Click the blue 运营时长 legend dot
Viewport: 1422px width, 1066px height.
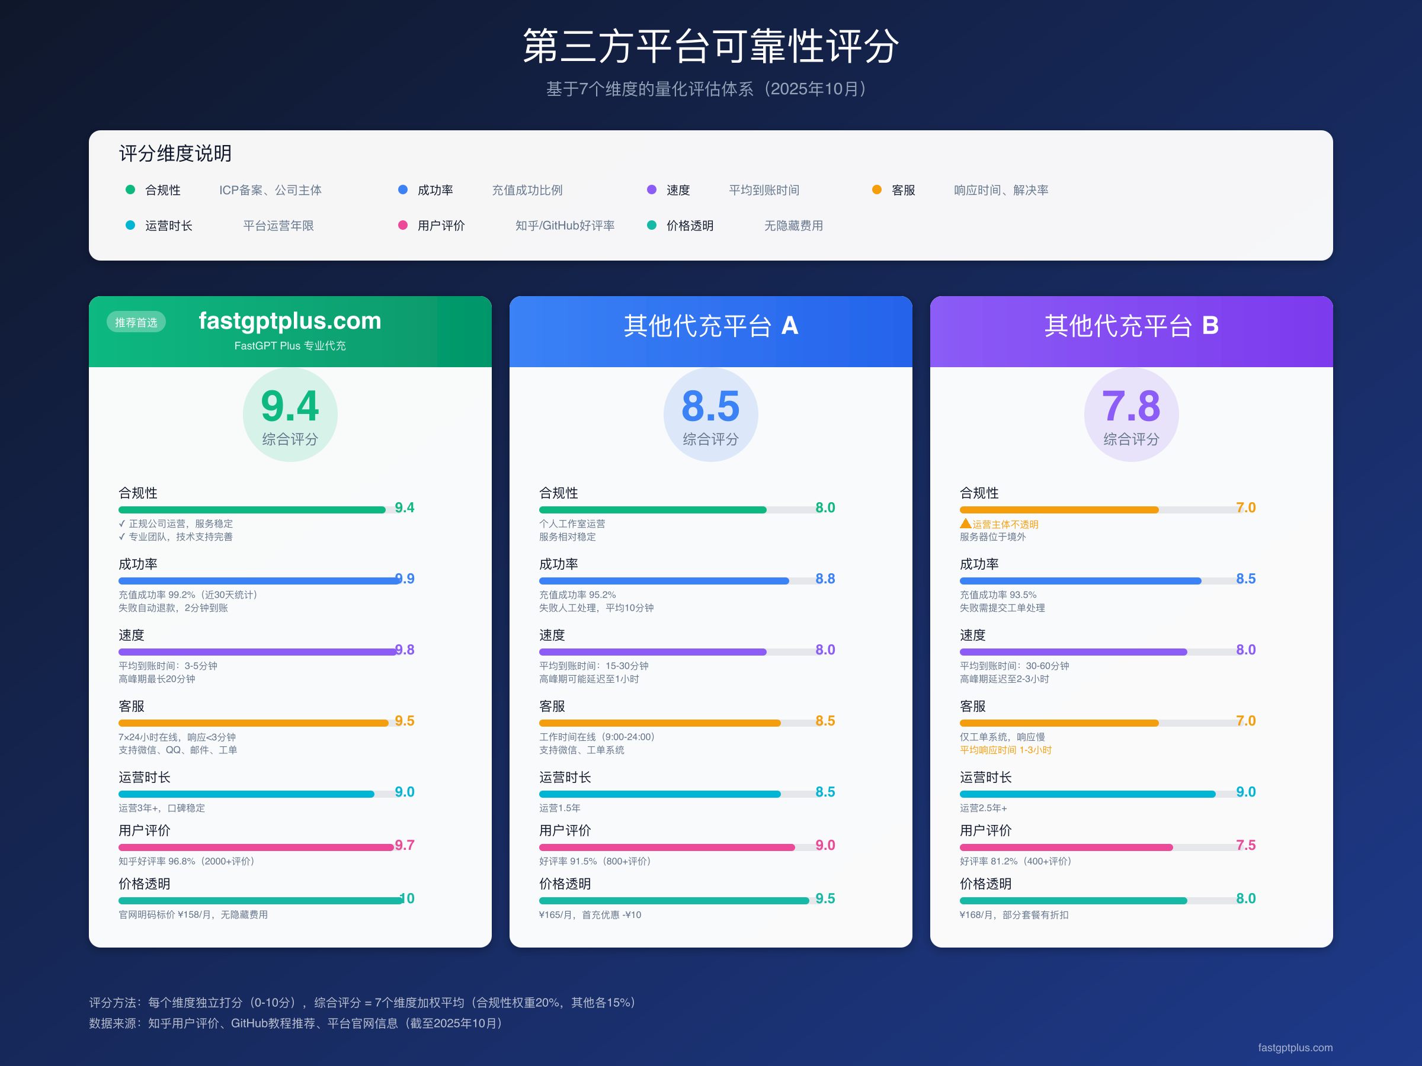pos(129,226)
